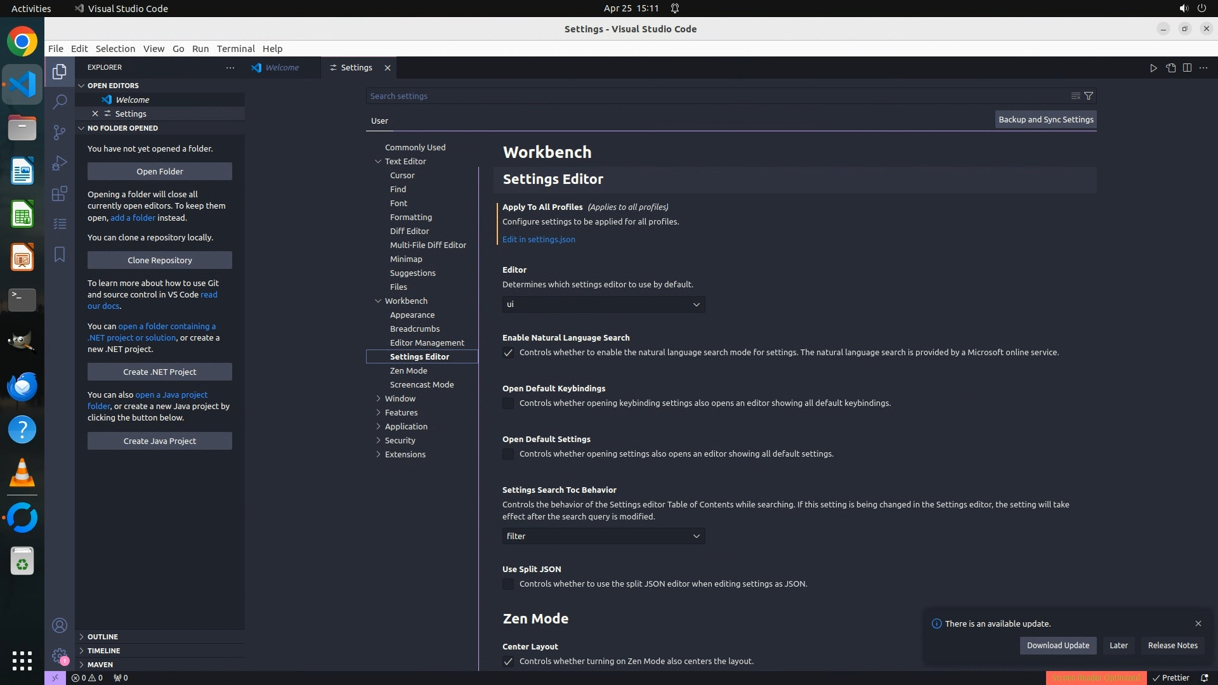Open the Source Control view
Viewport: 1218px width, 685px height.
[60, 132]
